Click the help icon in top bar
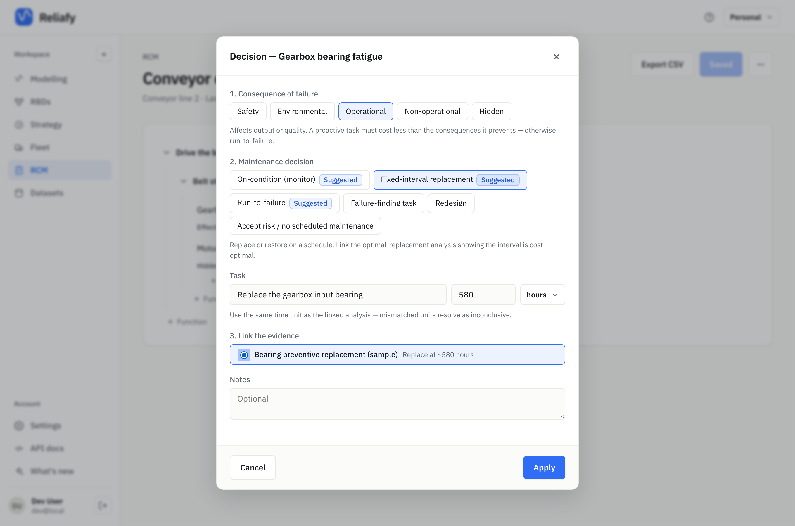 (709, 17)
